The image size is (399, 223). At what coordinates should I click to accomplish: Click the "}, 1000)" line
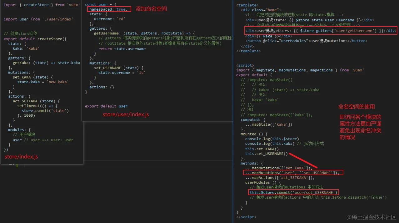tap(26, 115)
